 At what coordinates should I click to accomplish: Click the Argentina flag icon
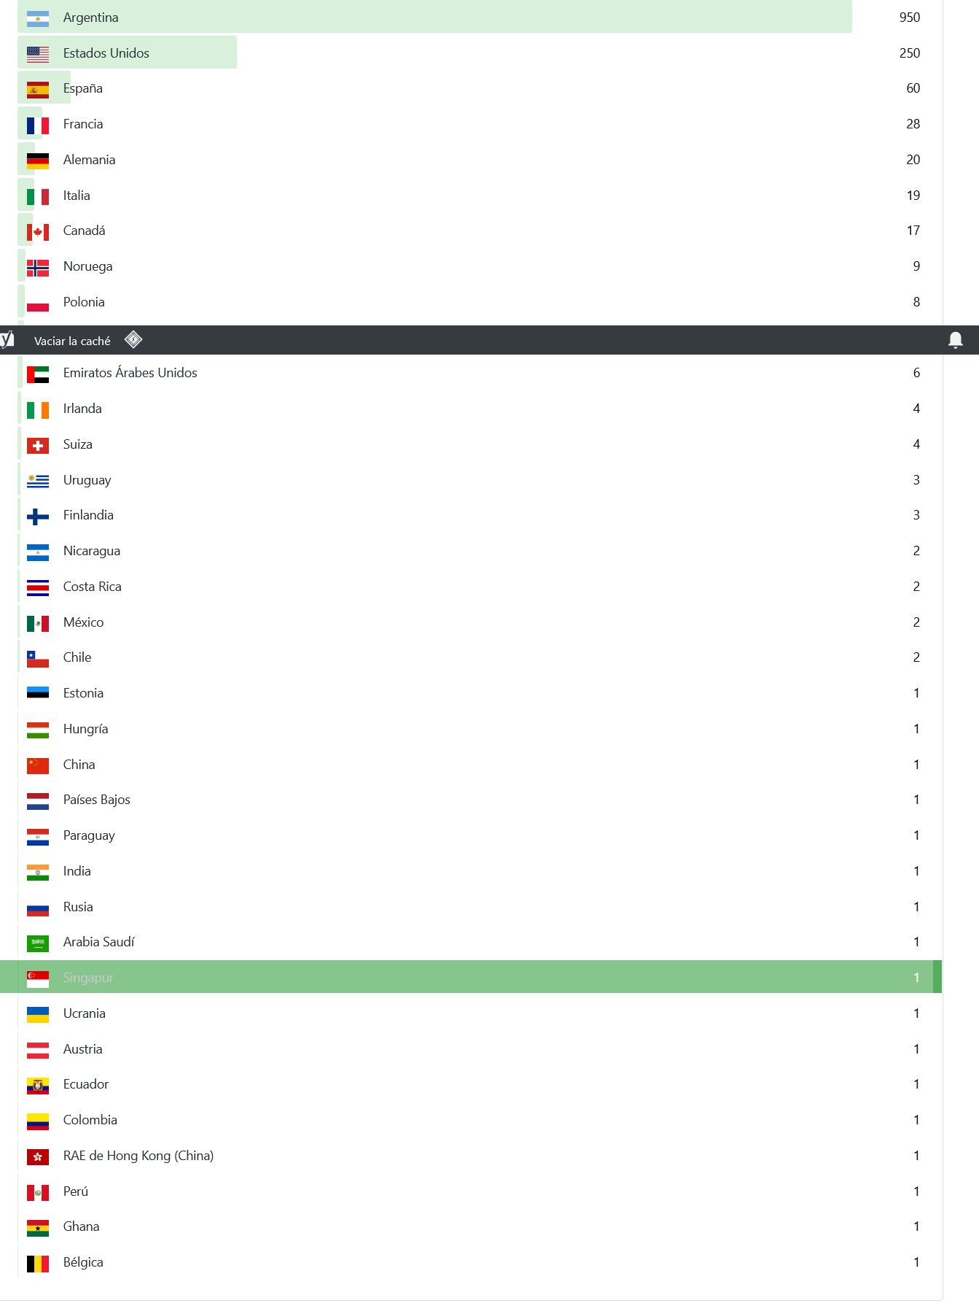tap(38, 18)
